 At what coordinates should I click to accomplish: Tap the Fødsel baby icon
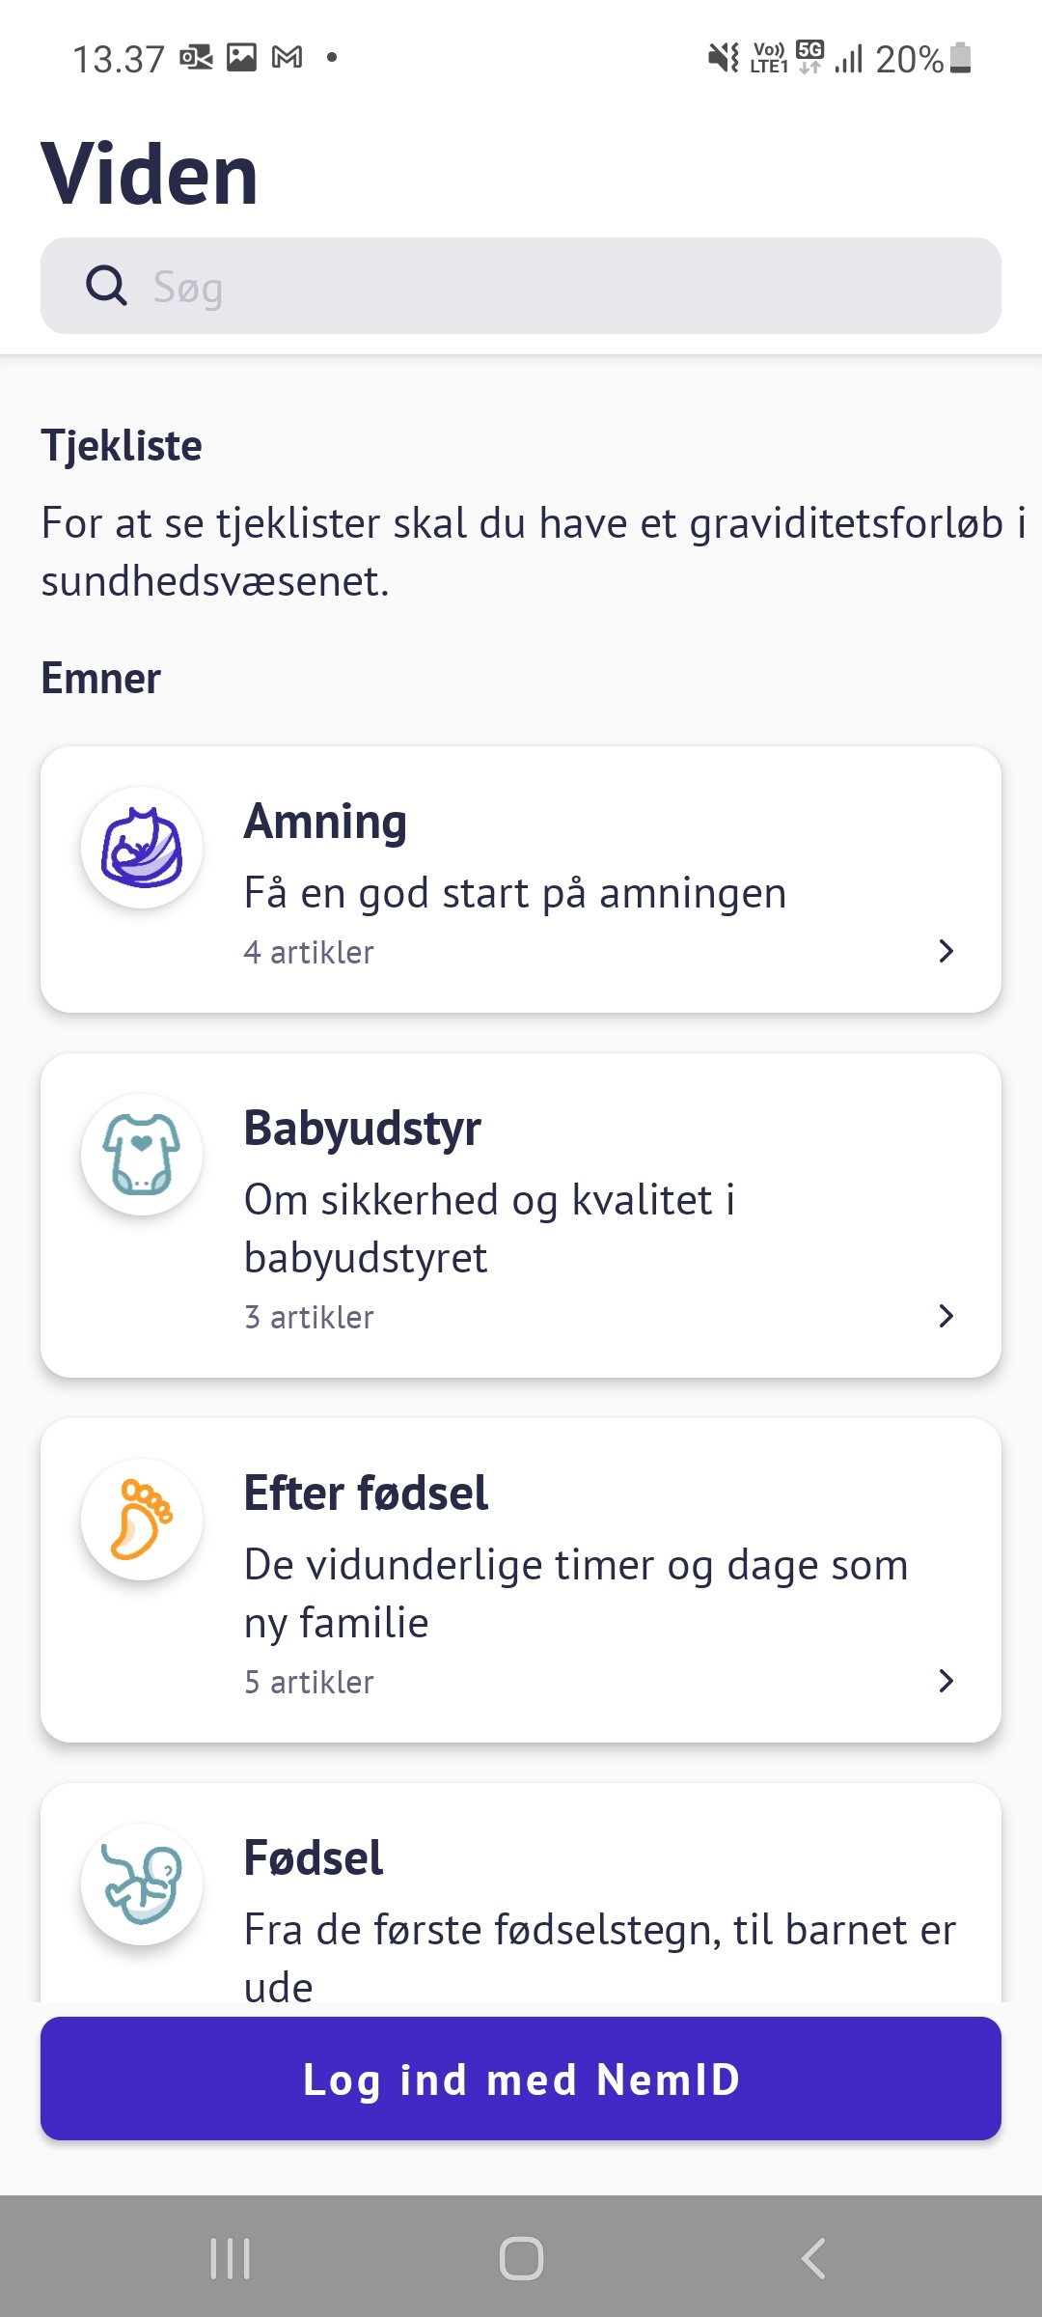tap(142, 1884)
